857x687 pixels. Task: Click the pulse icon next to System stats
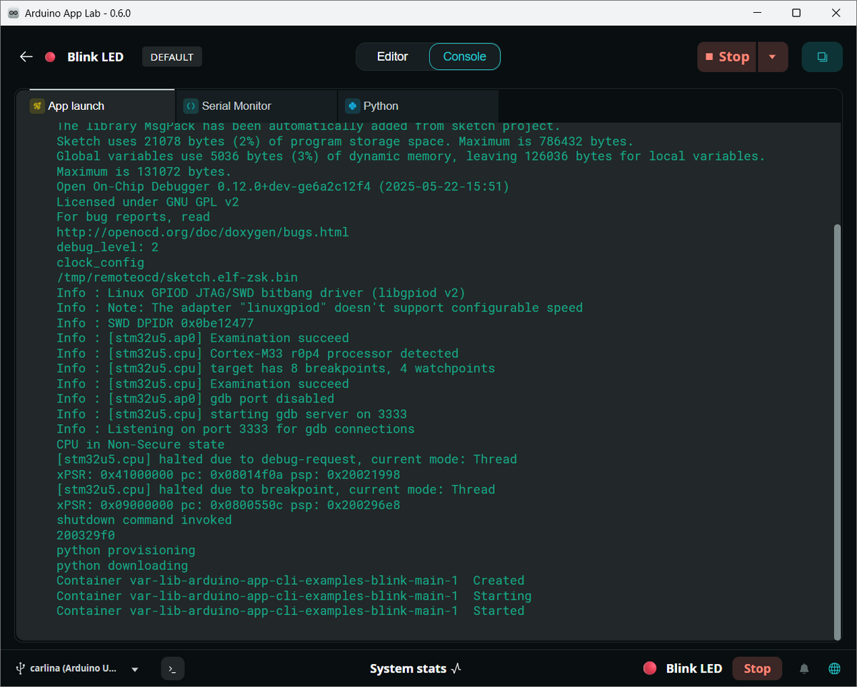(x=456, y=669)
